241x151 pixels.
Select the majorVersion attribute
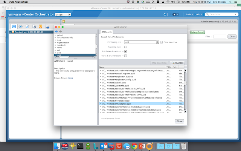point(63,43)
